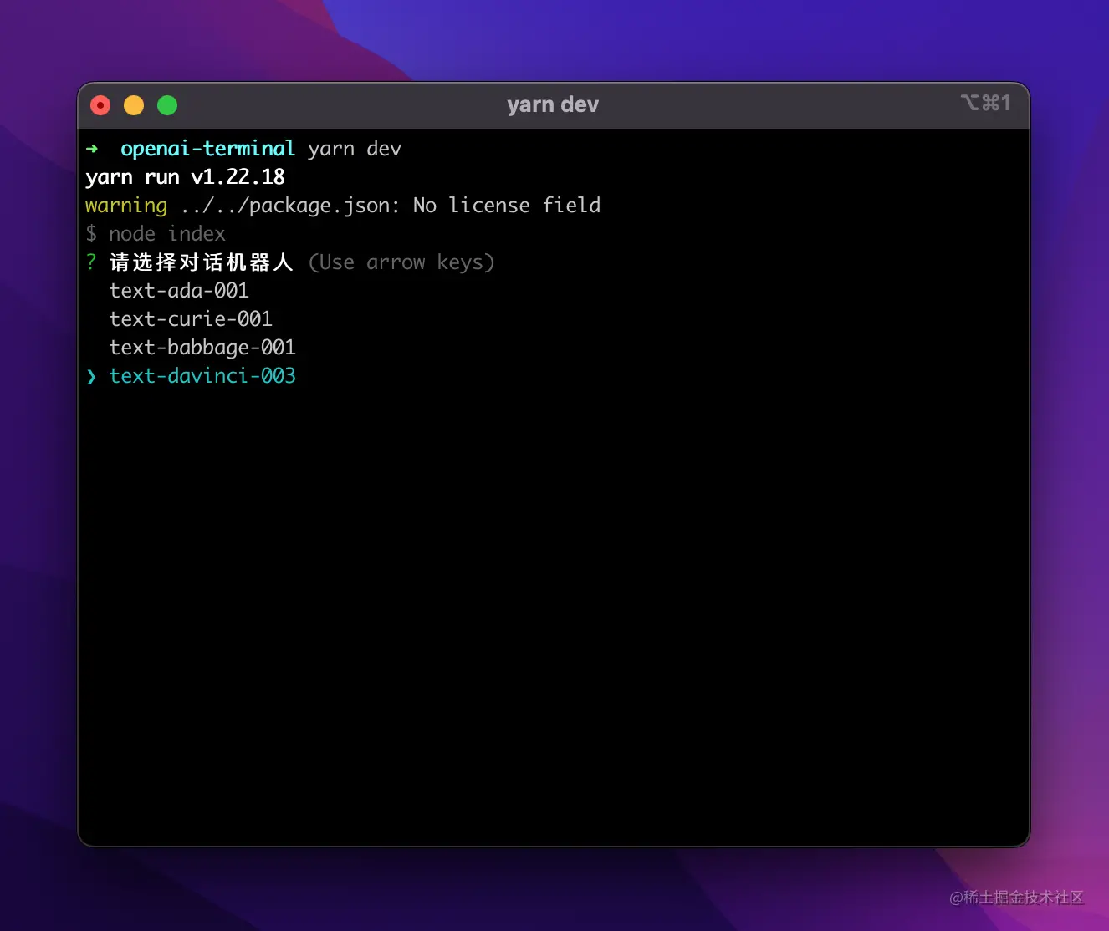Close the yarn dev terminal window
This screenshot has width=1109, height=931.
[x=100, y=105]
